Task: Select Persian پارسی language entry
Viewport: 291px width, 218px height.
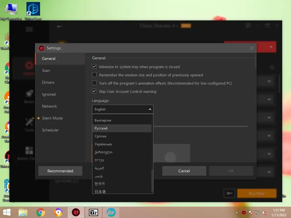Action: [x=122, y=176]
